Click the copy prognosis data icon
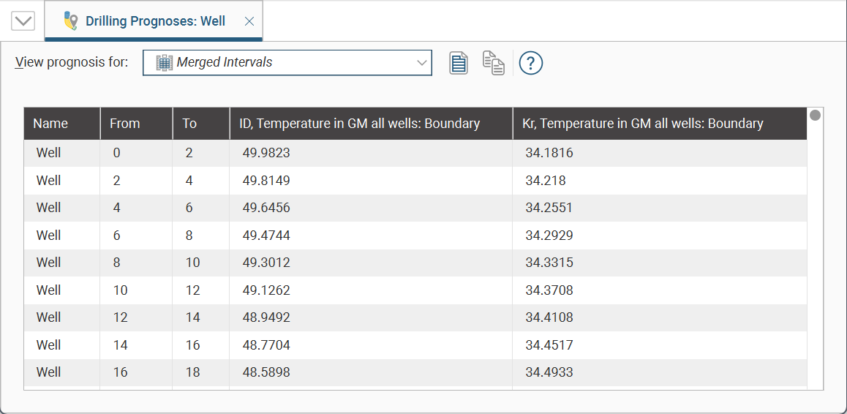This screenshot has height=414, width=847. [494, 63]
